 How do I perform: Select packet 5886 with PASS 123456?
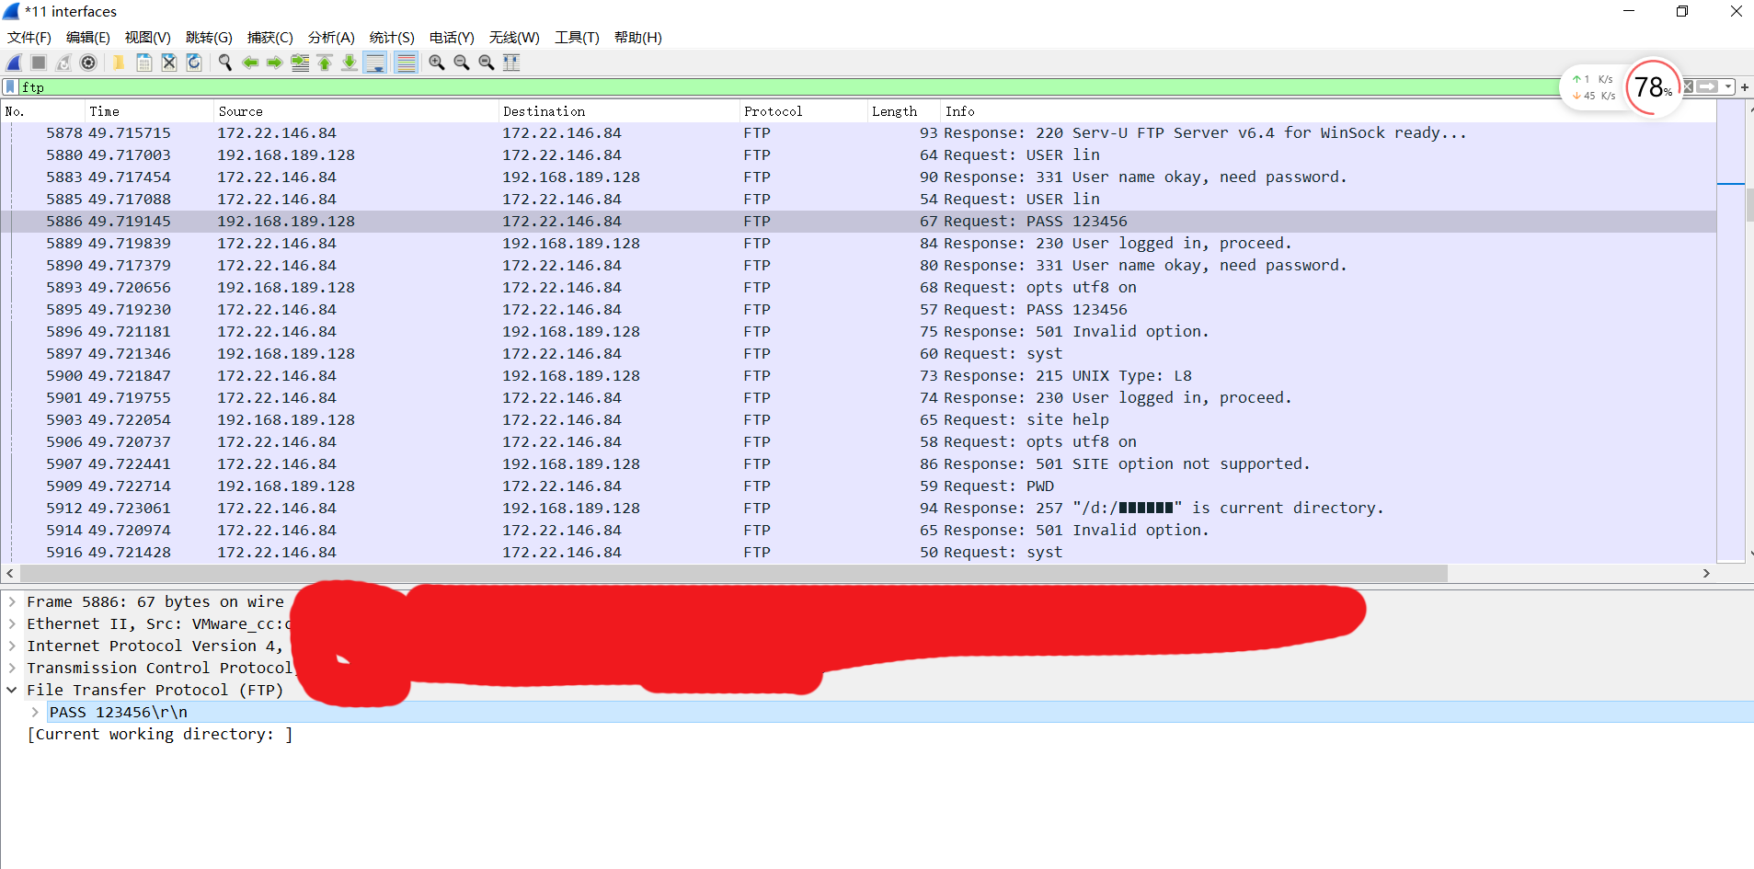tap(552, 221)
